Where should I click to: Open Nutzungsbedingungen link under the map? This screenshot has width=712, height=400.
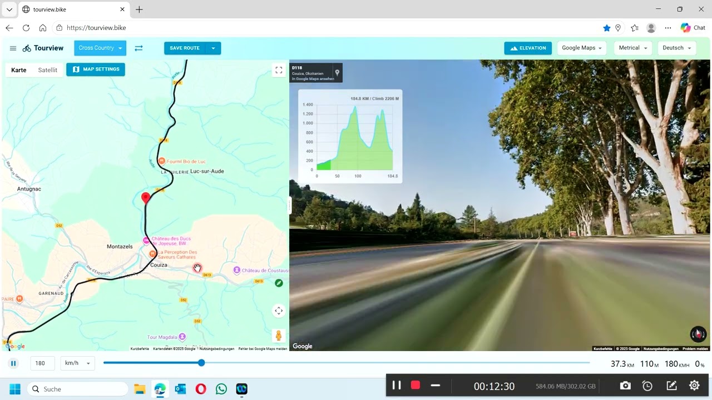217,349
